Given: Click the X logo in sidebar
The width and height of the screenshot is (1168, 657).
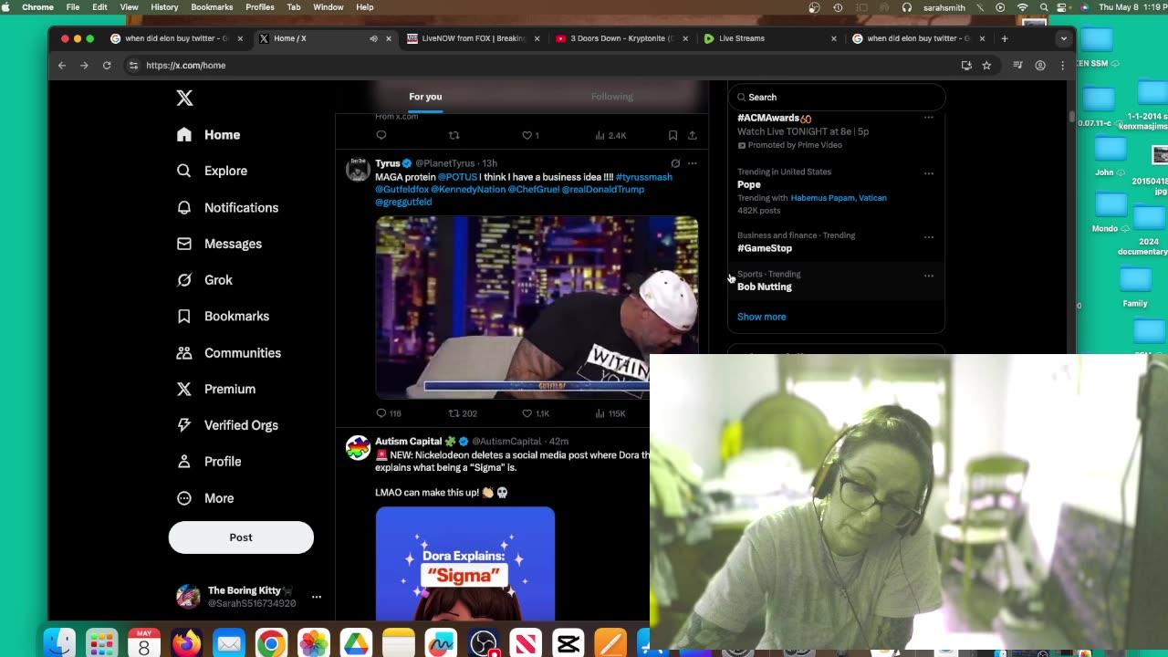Looking at the screenshot, I should click(184, 99).
